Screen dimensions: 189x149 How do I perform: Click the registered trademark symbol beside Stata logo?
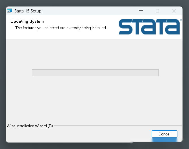(x=181, y=20)
